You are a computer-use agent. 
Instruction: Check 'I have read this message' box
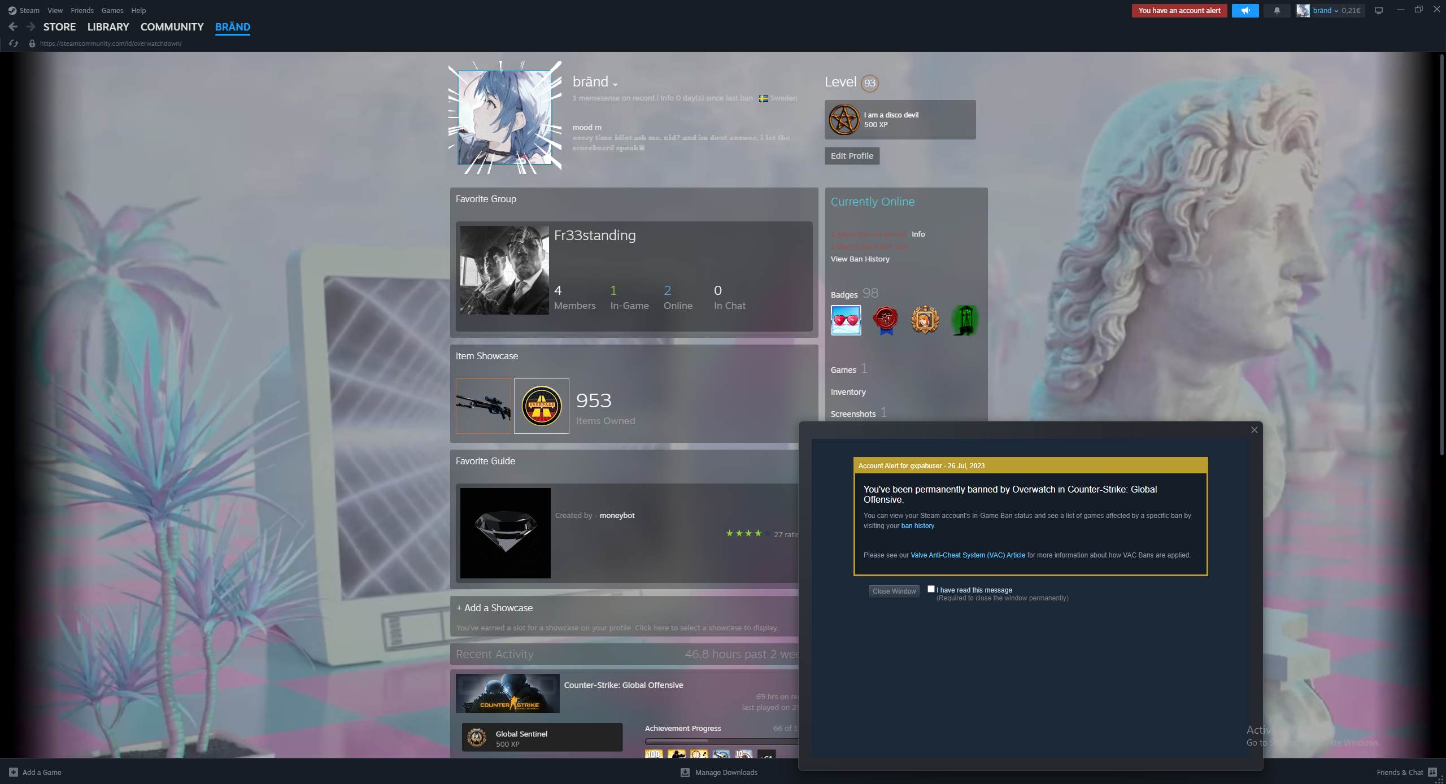coord(931,589)
